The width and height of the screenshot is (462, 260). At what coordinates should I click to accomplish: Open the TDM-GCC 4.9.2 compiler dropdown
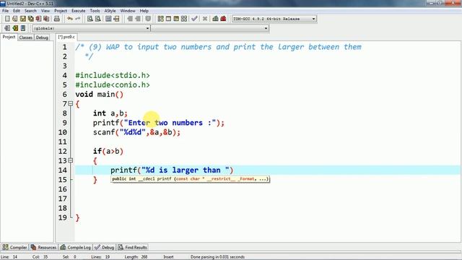[x=274, y=19]
